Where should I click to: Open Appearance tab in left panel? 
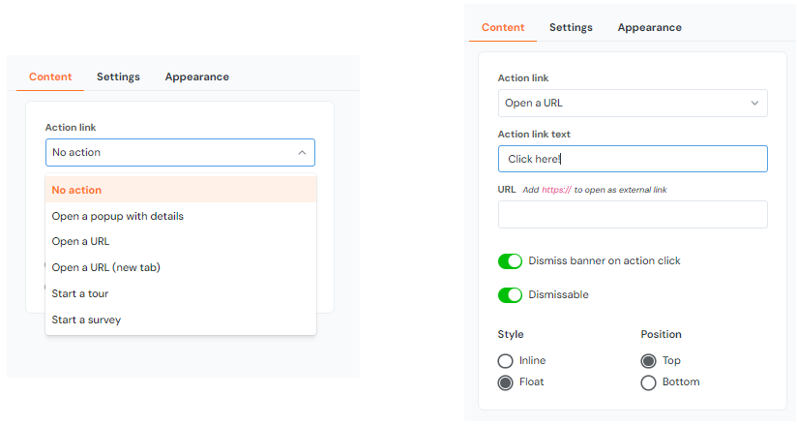[x=196, y=76]
